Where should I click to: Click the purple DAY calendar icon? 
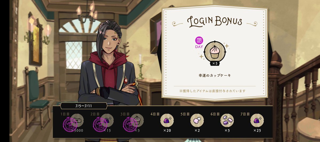click(199, 40)
